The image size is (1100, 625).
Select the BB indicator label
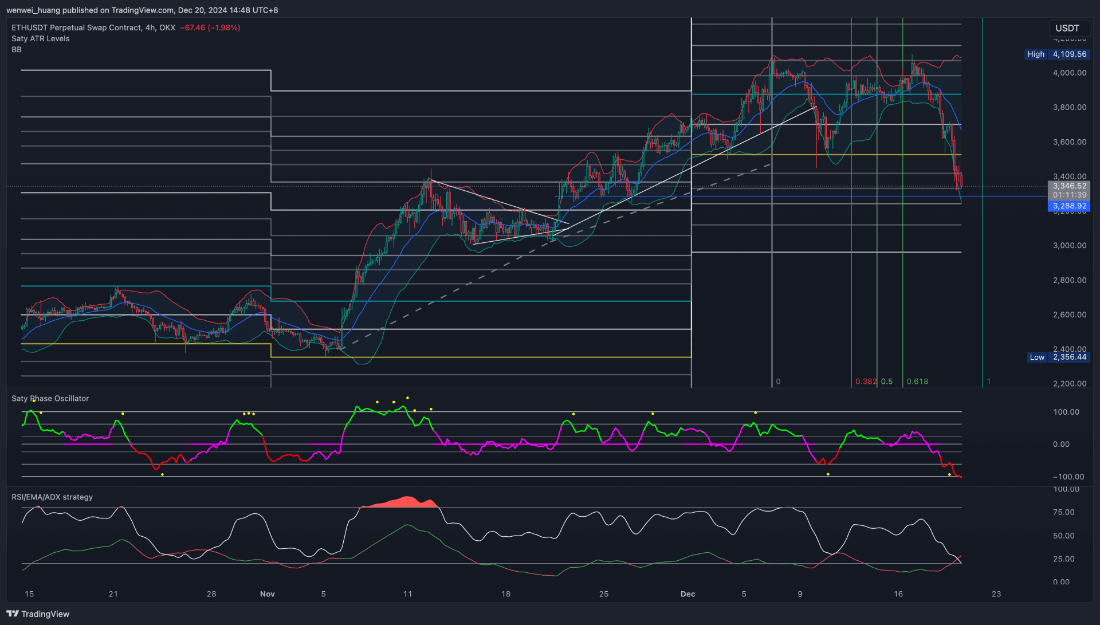tap(17, 50)
